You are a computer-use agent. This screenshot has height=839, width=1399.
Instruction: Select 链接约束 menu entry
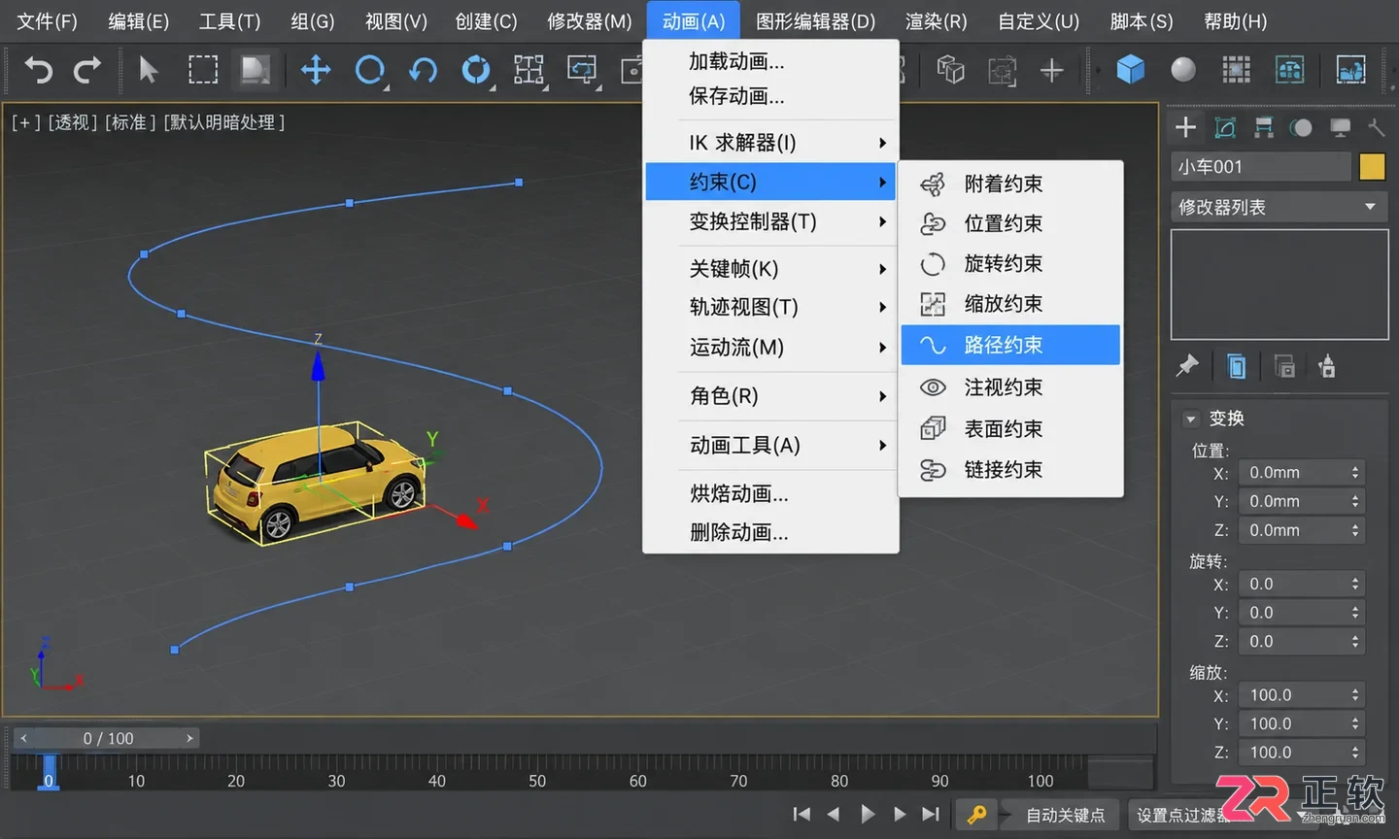point(1010,470)
